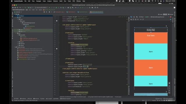This screenshot has height=104, width=186.
Task: Open the TODO tool window
Action: pos(16,99)
